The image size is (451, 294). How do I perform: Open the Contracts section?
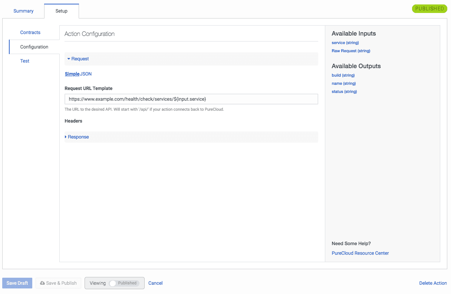pyautogui.click(x=30, y=33)
